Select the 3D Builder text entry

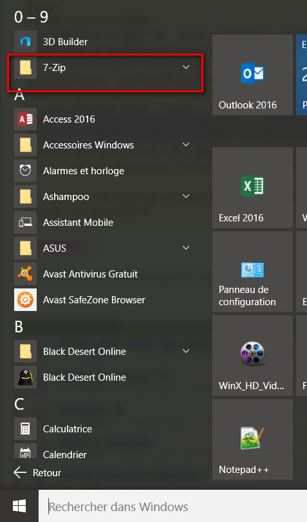point(66,41)
